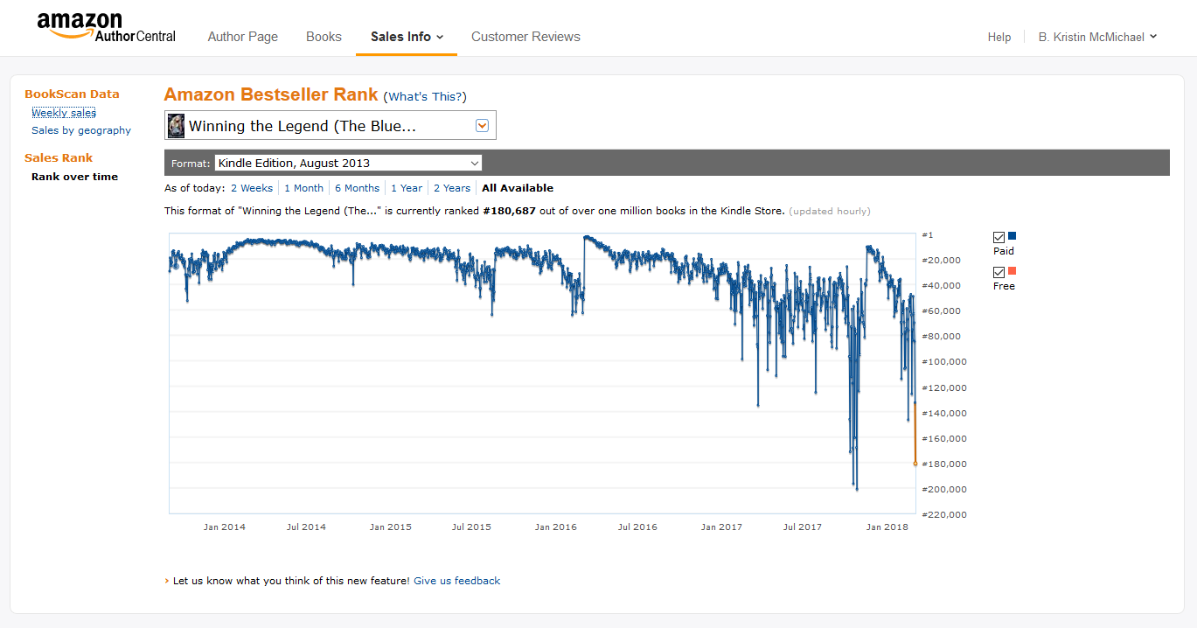
Task: Click the red Free legend color swatch
Action: click(1013, 271)
